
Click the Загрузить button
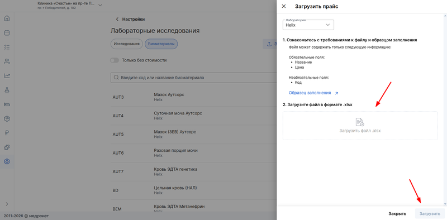pos(430,213)
